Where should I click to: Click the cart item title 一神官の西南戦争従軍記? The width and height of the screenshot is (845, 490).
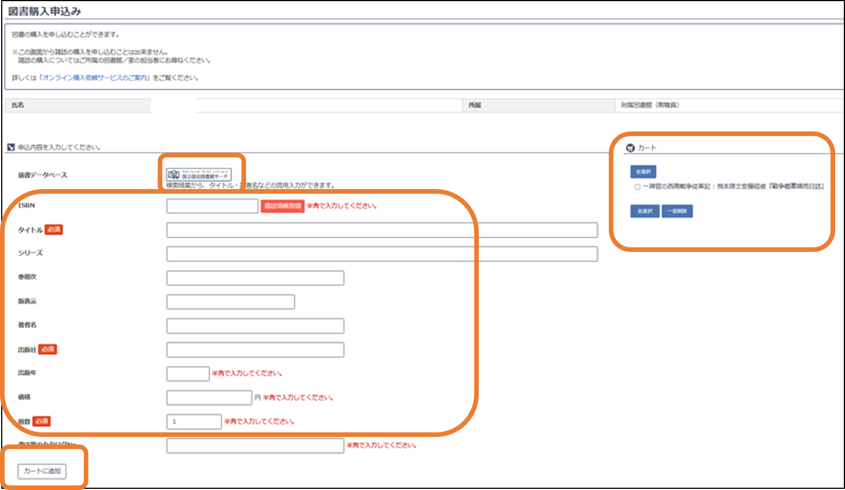pyautogui.click(x=734, y=187)
